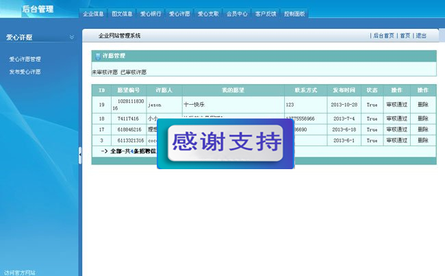Click contact value 123 in row 19
The image size is (445, 276).
point(290,105)
